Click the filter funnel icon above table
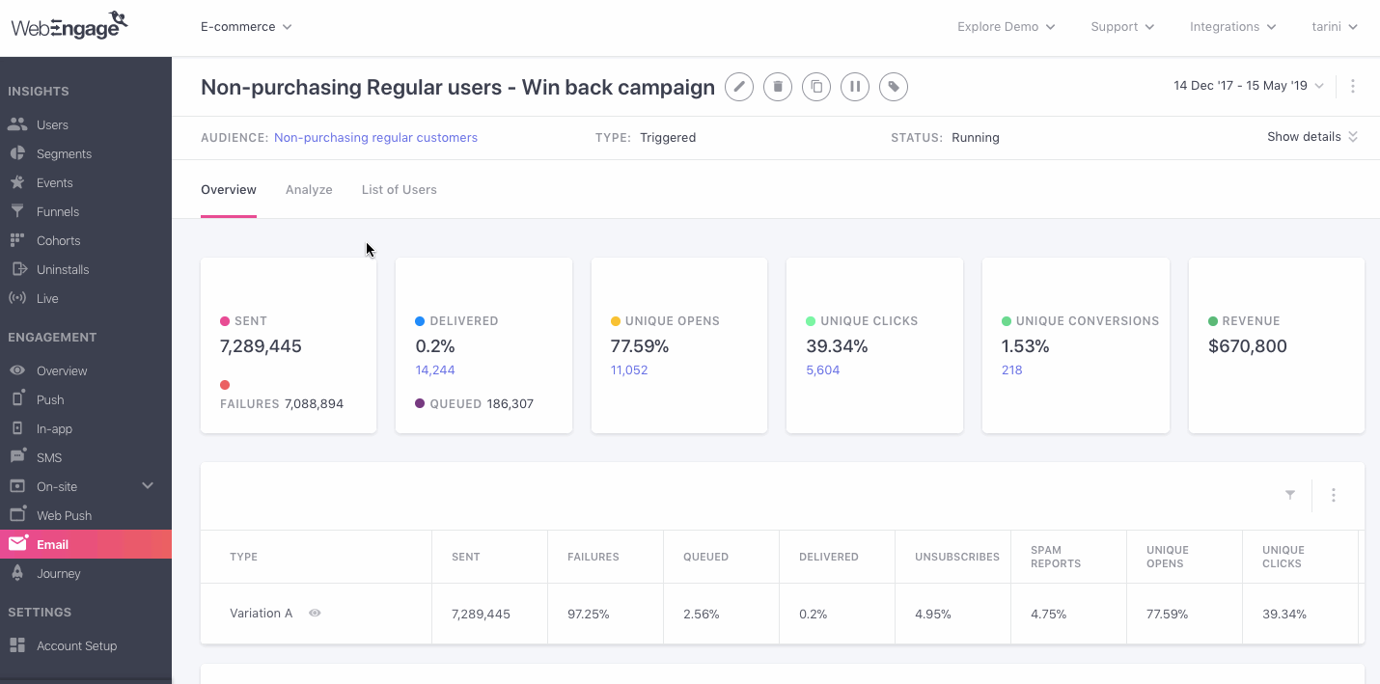 (1290, 495)
